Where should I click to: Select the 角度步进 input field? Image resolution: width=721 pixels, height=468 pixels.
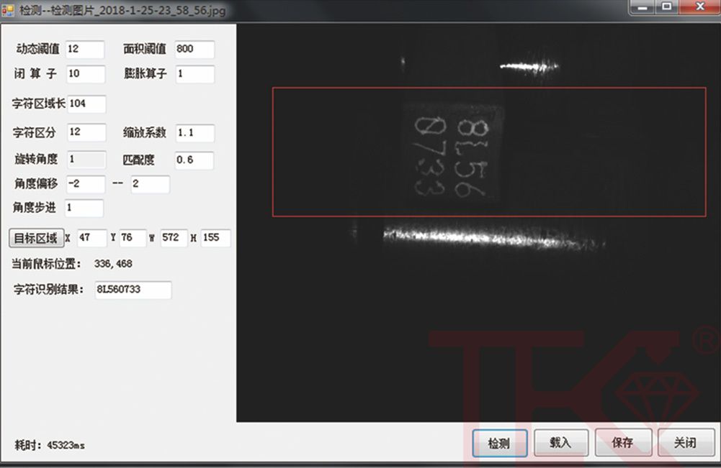point(84,208)
